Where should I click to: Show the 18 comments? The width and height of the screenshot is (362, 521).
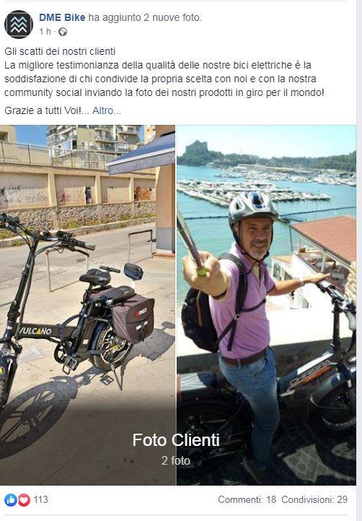click(x=247, y=500)
